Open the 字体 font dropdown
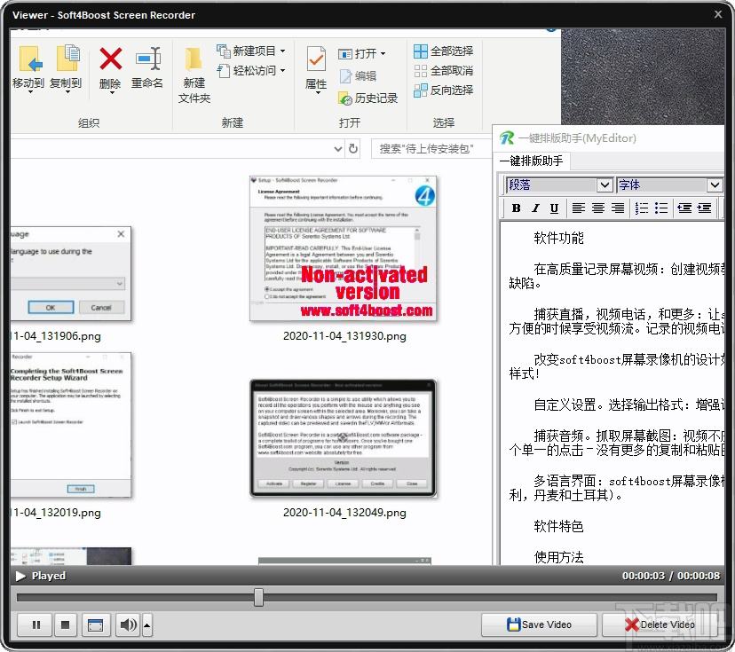This screenshot has height=652, width=735. [670, 185]
